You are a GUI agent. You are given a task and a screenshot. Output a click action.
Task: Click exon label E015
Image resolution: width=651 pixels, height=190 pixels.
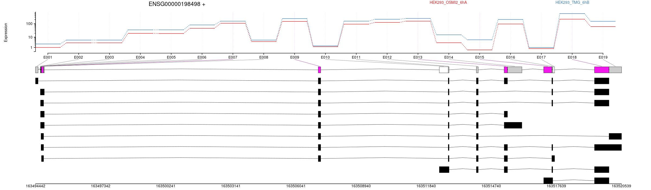coord(480,57)
